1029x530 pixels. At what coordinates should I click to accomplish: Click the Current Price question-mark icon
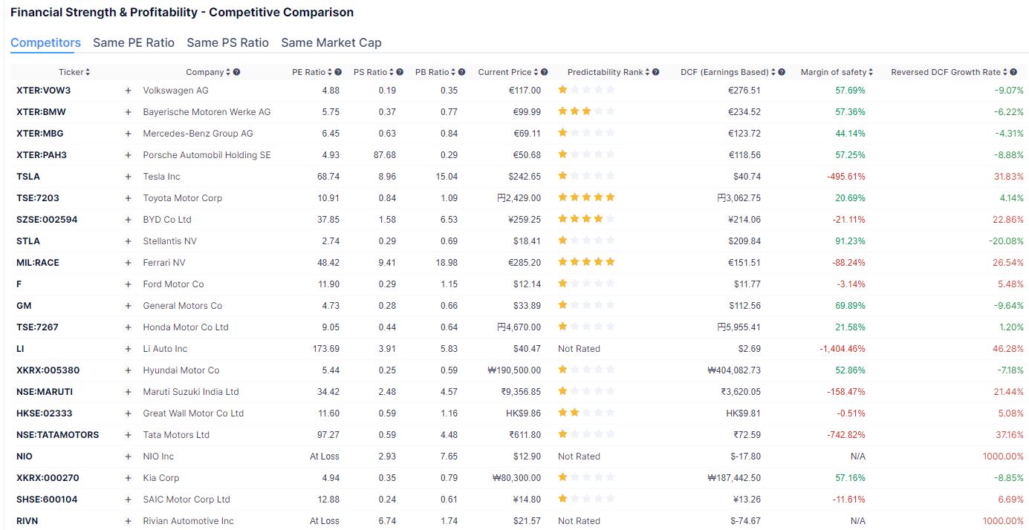545,73
